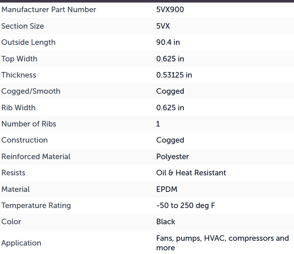Select the EPDM material value
The height and width of the screenshot is (254, 294).
click(x=167, y=189)
